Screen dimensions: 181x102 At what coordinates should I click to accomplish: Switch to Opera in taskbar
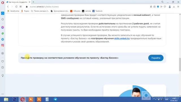coord(23,99)
